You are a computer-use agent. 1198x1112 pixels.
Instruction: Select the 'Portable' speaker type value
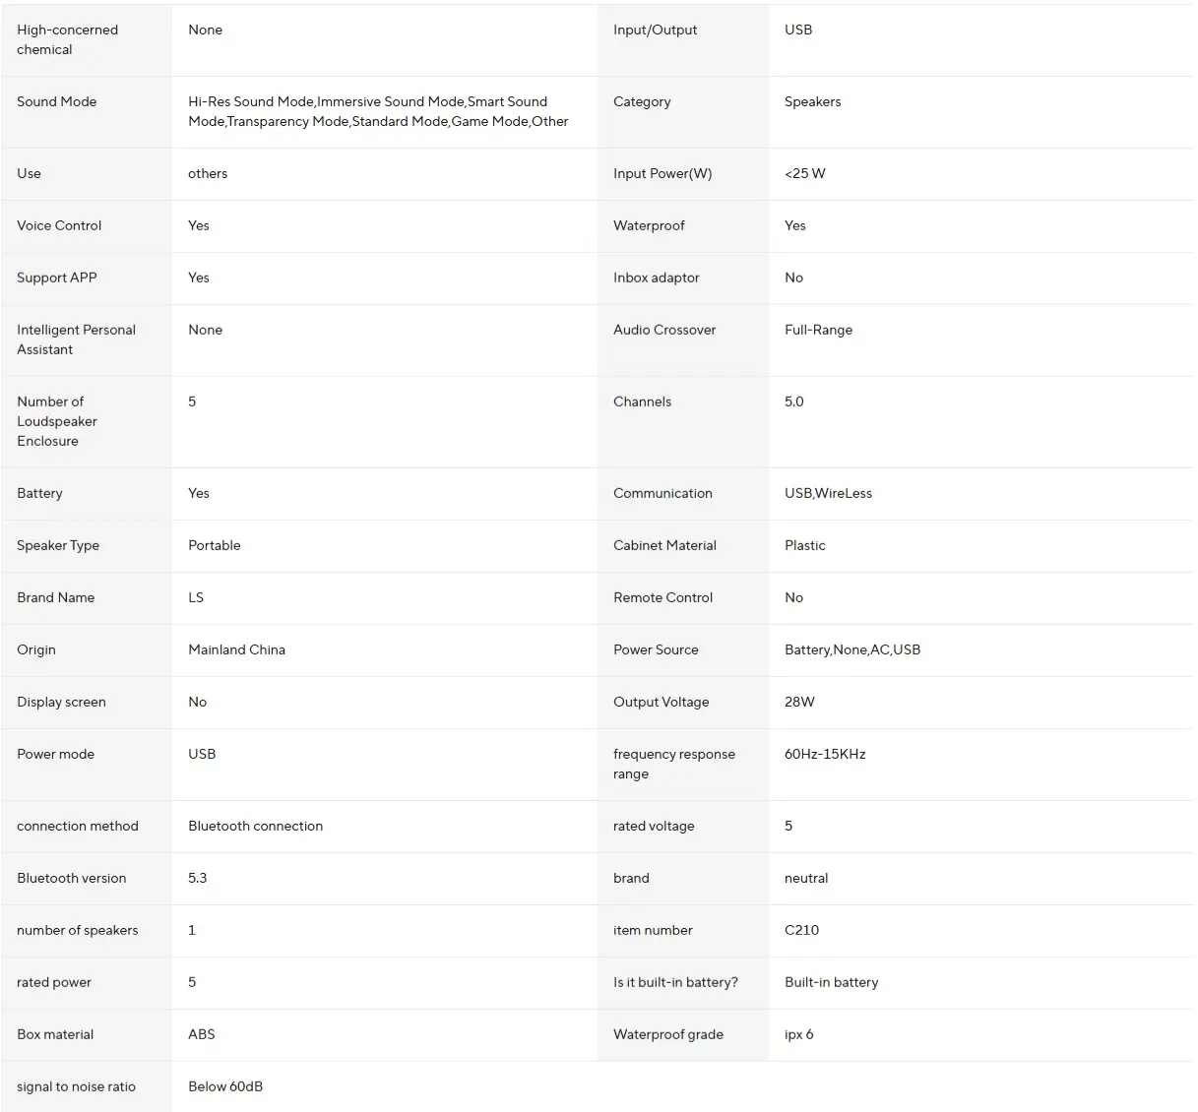pyautogui.click(x=214, y=545)
